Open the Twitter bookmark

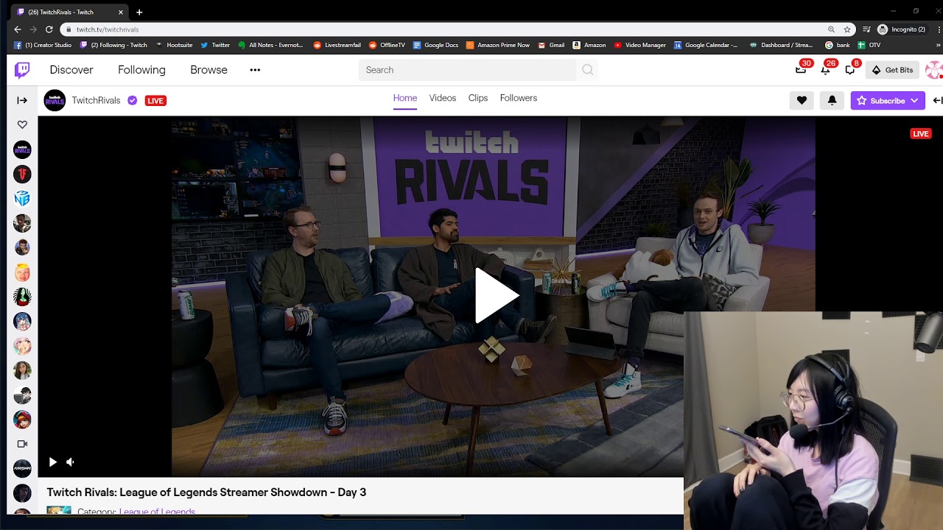tap(215, 45)
